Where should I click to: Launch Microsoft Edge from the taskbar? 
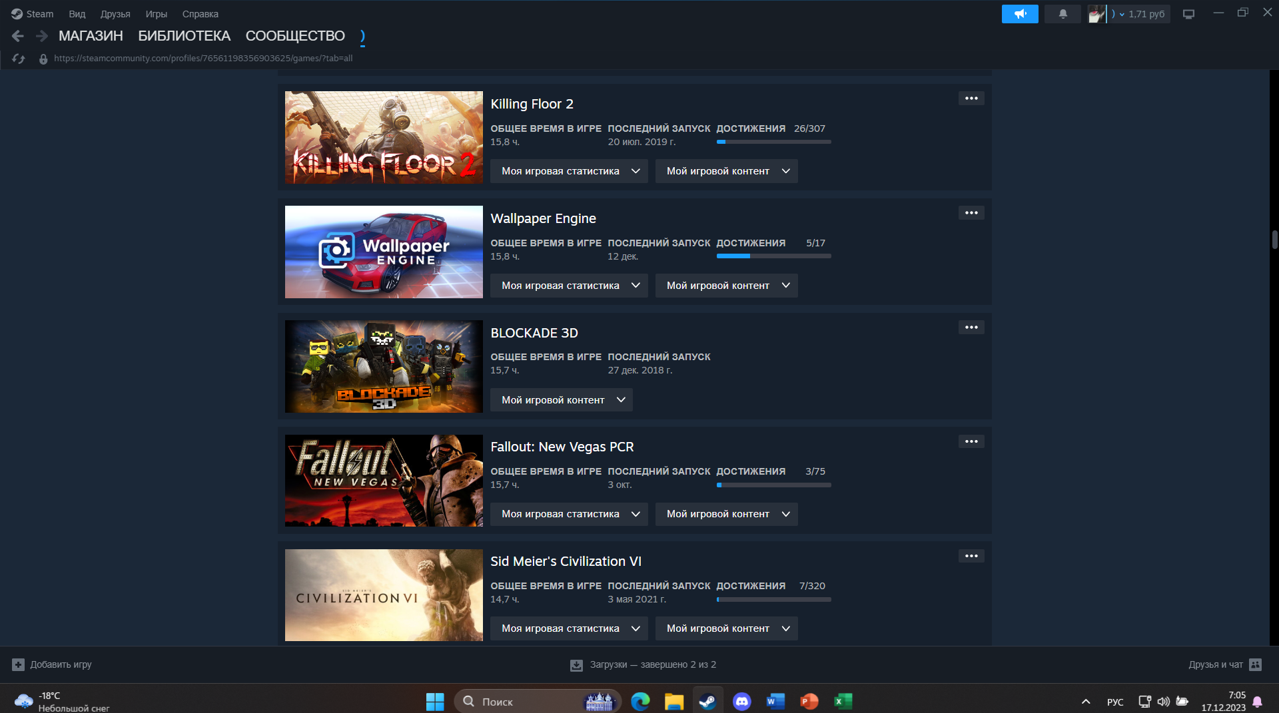(640, 701)
